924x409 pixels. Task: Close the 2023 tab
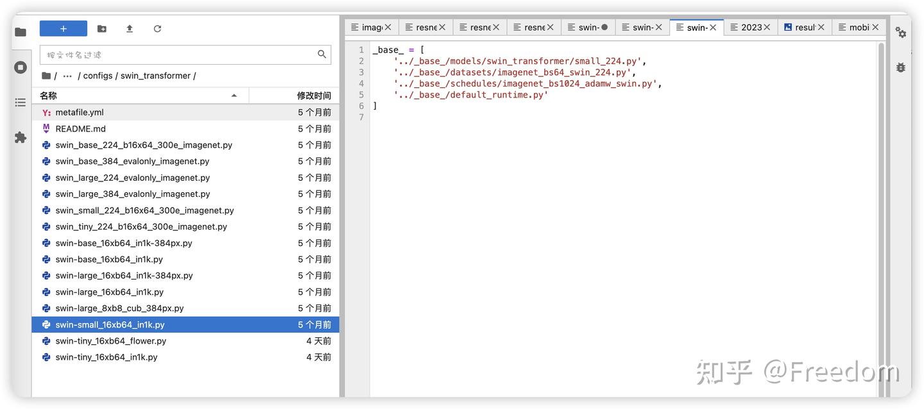(767, 28)
